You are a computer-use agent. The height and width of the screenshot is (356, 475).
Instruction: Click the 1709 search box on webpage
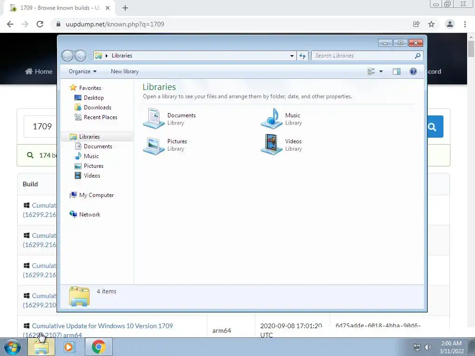click(40, 127)
